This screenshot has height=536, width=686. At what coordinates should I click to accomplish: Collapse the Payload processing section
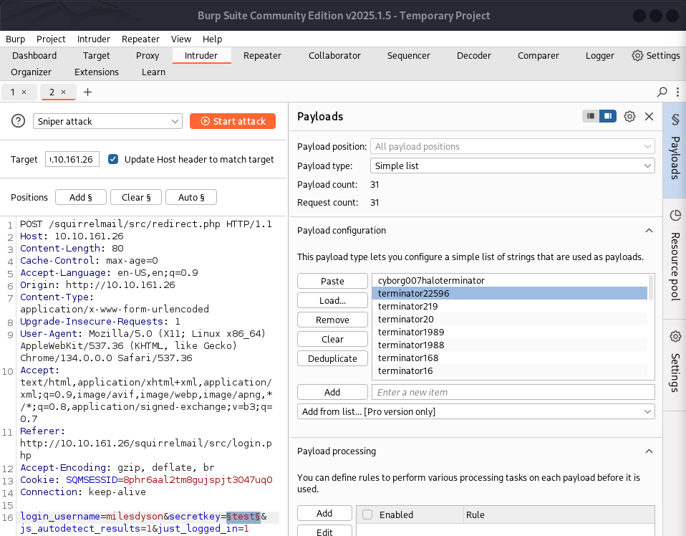click(x=649, y=451)
